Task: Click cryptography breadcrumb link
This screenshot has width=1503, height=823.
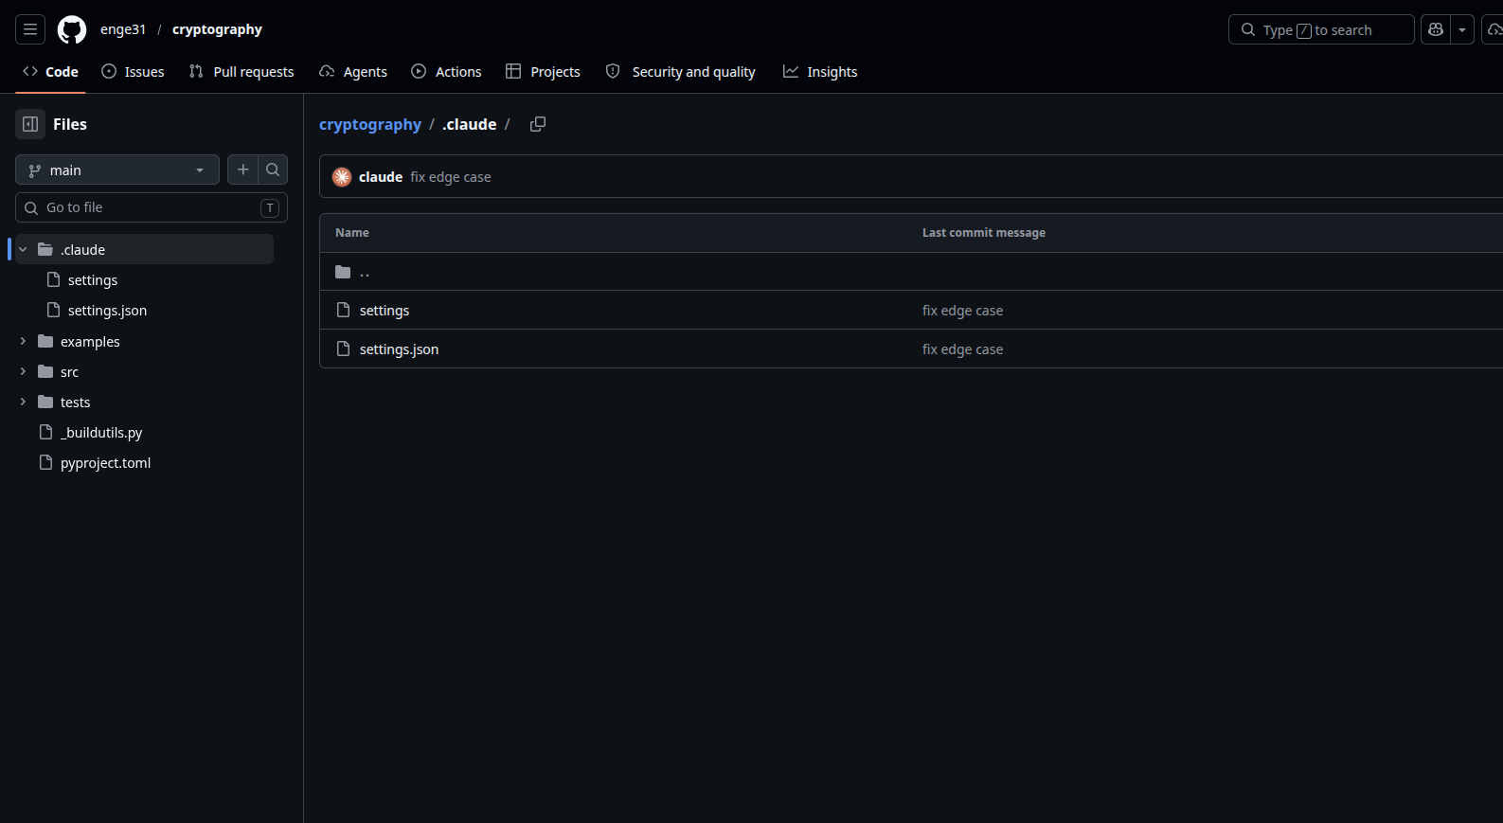Action: point(370,124)
